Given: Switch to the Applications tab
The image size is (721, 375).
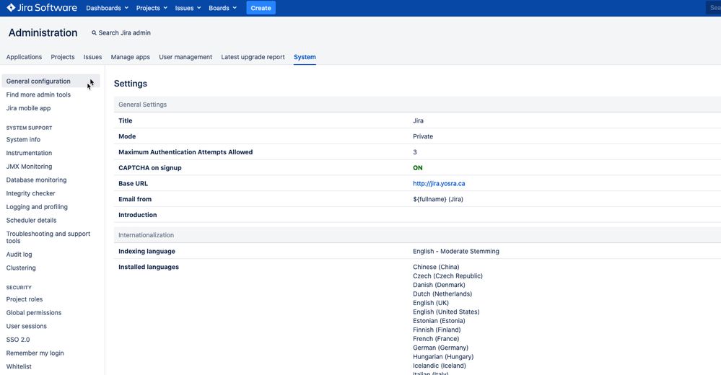Looking at the screenshot, I should 24,57.
